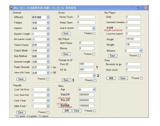
Task: Focus Teammate Chemistry input field
Action: tap(133, 22)
